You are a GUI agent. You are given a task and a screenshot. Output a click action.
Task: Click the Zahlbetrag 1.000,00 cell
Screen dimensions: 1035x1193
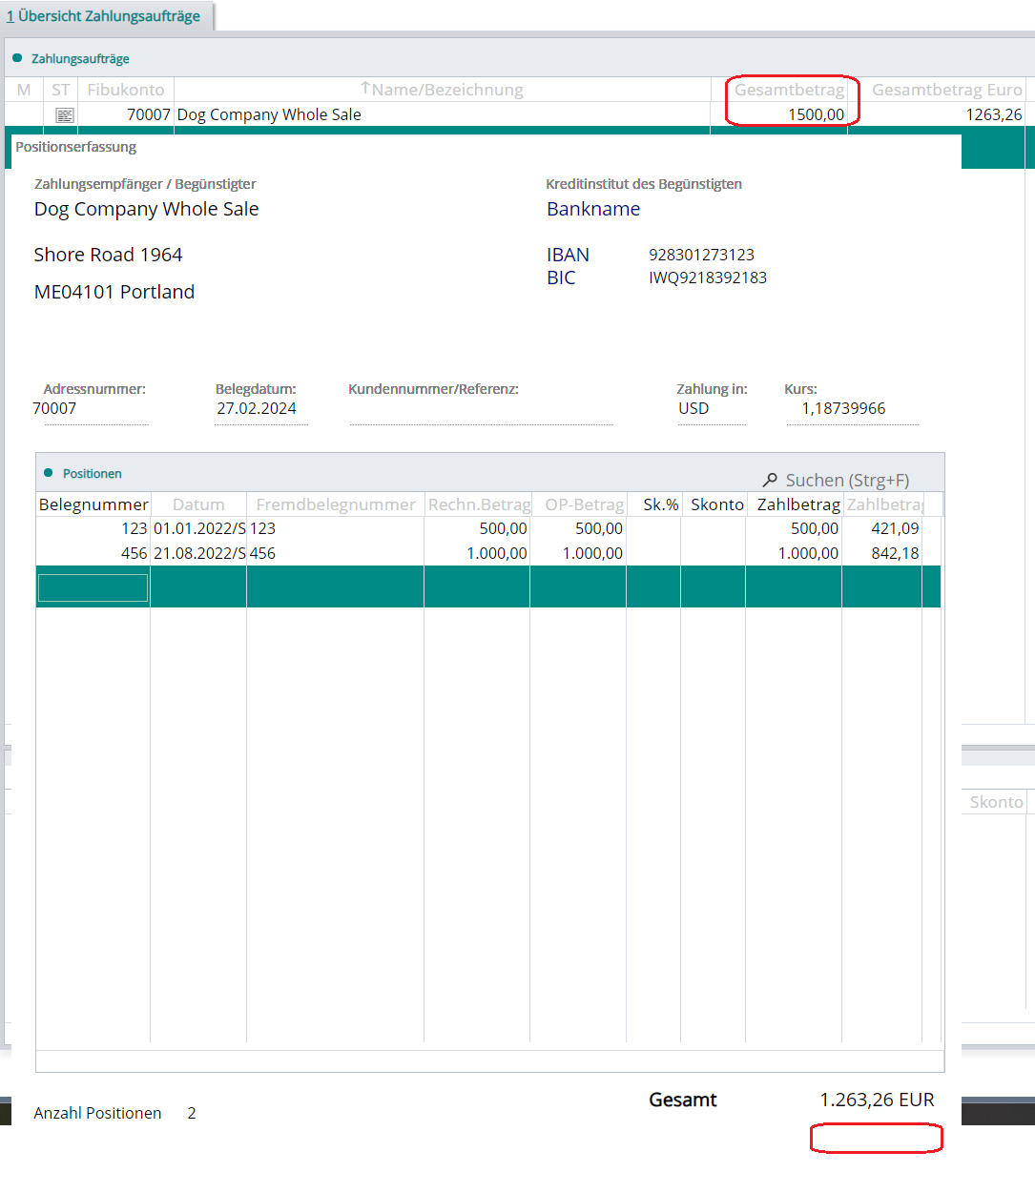pos(795,553)
